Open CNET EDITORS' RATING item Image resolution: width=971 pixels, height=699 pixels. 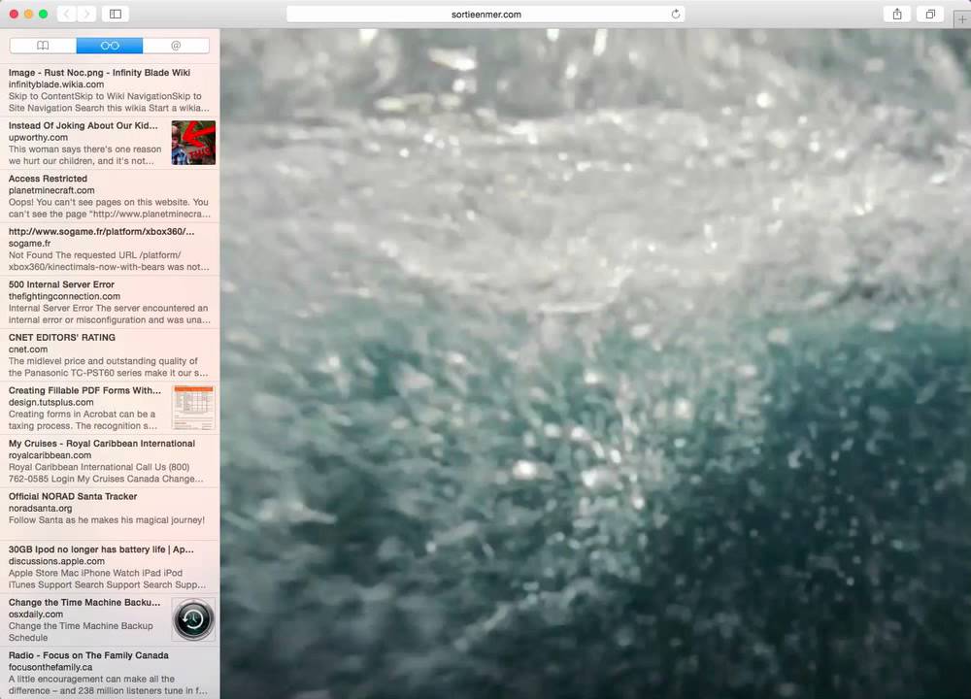110,354
